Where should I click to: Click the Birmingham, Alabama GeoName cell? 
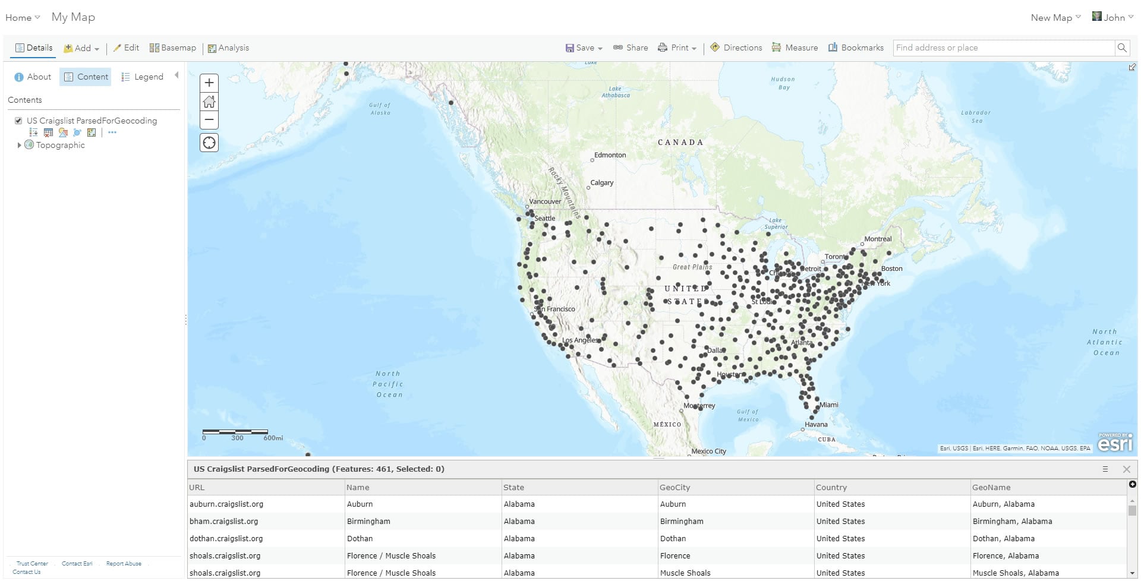(1048, 521)
